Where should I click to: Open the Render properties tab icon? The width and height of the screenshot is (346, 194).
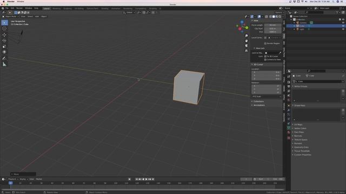click(289, 82)
